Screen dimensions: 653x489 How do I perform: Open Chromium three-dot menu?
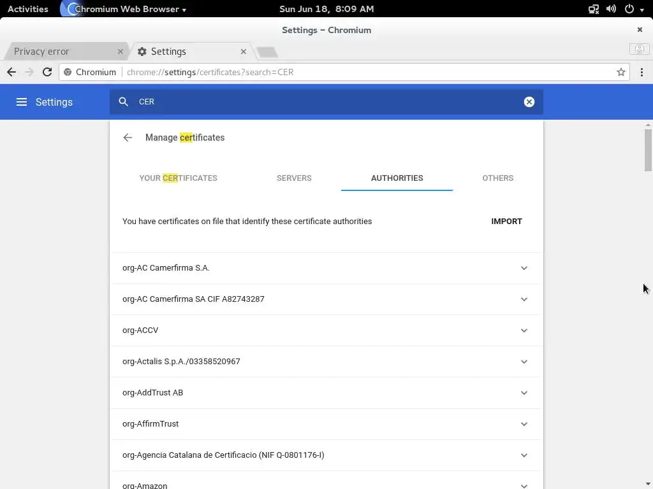[642, 72]
